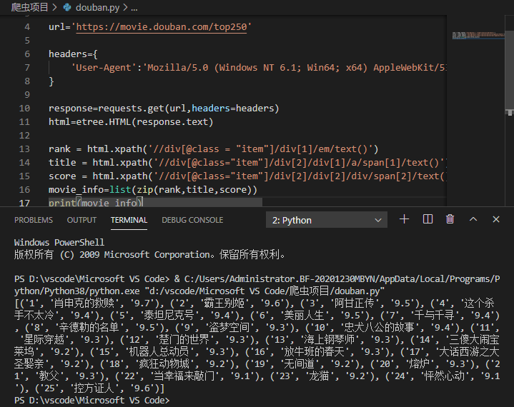The width and height of the screenshot is (514, 407).
Task: Click the 'User-Agent' string key
Action: [x=104, y=67]
